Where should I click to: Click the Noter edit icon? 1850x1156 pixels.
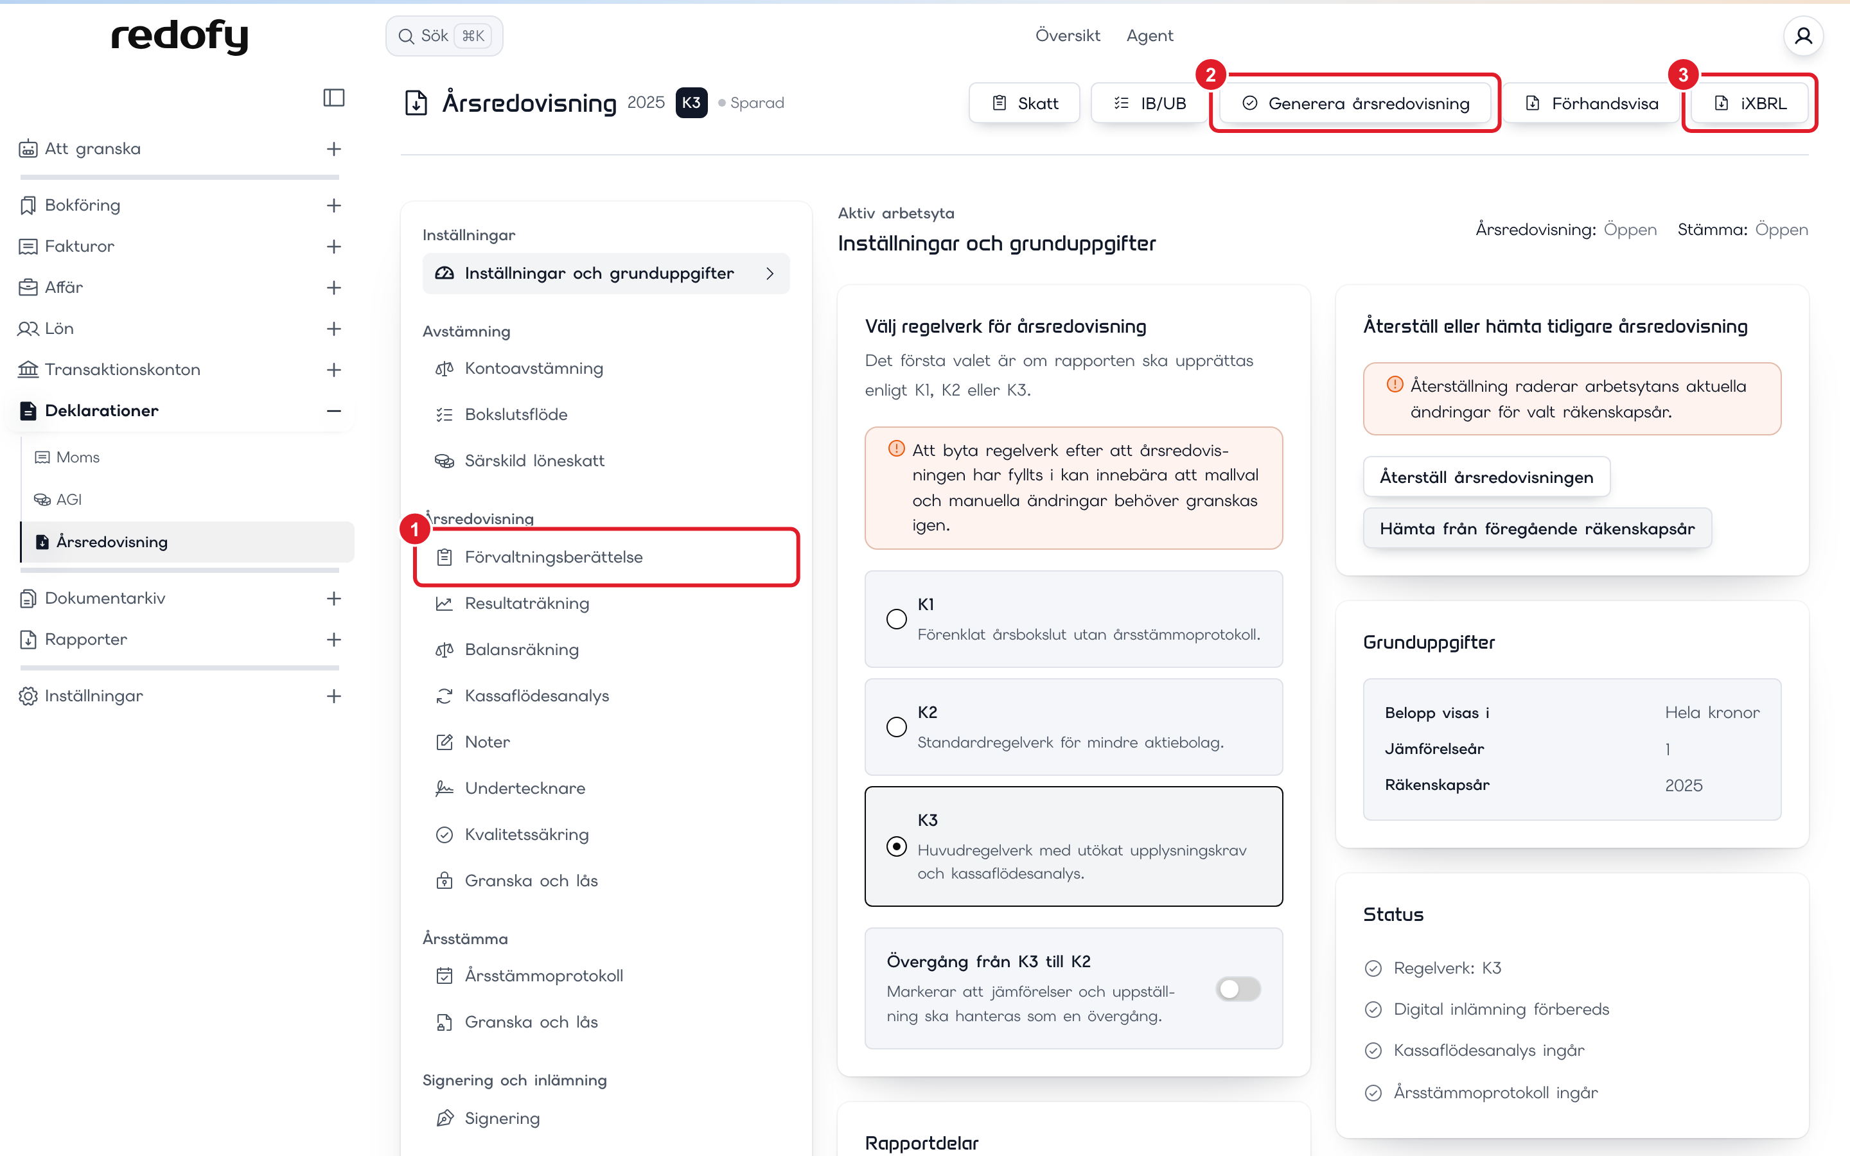click(x=444, y=742)
